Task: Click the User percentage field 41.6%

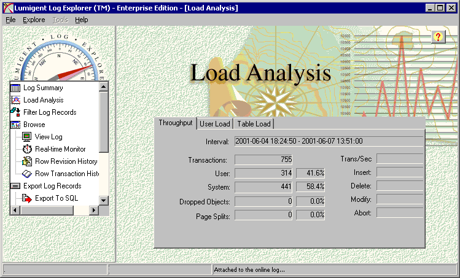Action: click(310, 173)
